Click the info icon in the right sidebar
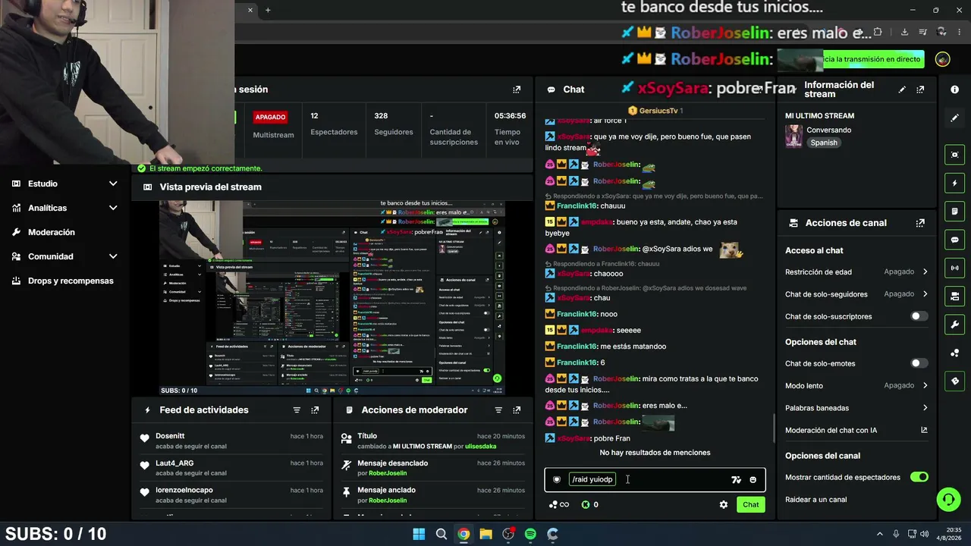 tap(955, 89)
